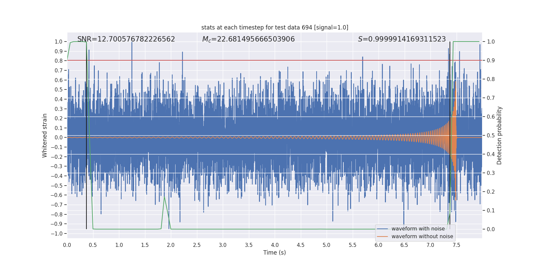Click the 0.0 tick on detection probability axis
This screenshot has height=268, width=536.
(491, 229)
